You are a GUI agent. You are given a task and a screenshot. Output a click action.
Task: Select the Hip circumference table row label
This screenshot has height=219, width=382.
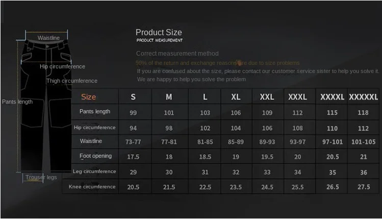click(x=95, y=128)
